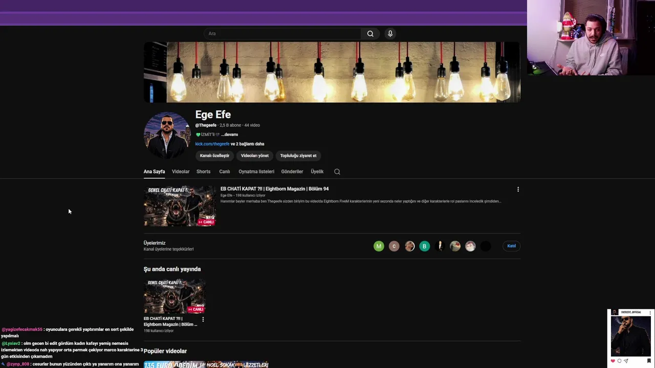
Task: Open options menu for featured live video
Action: (518, 189)
